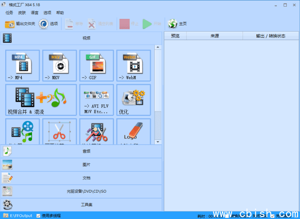Minimize the Format Factory window
This screenshot has height=219, width=300.
[x=276, y=5]
